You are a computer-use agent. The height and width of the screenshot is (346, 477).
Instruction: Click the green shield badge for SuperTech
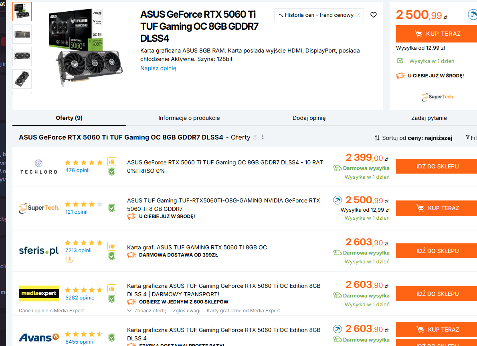(112, 208)
